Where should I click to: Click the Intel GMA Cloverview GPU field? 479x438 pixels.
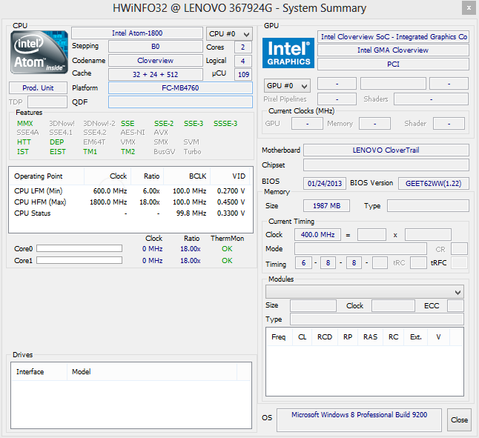tap(393, 50)
